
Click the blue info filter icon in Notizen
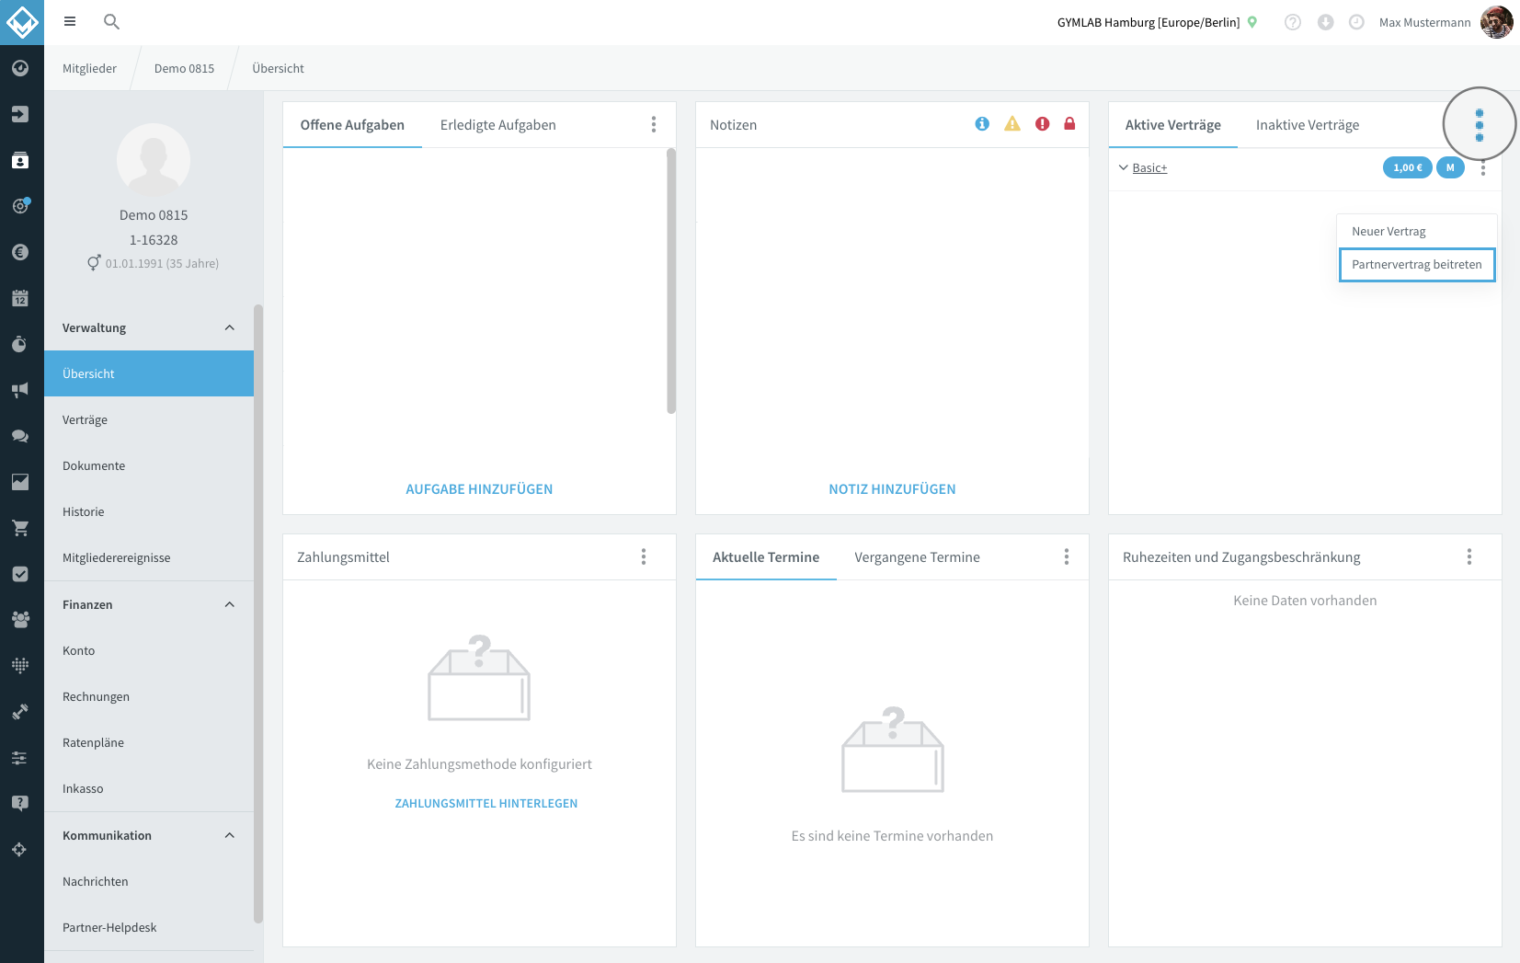pos(982,124)
